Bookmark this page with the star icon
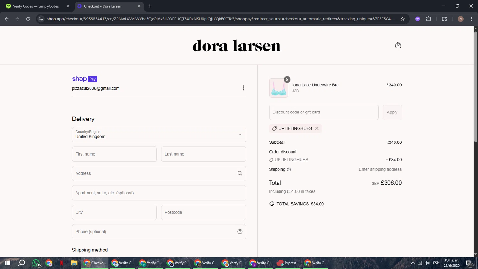Screen dimensions: 478x269 tap(402, 19)
